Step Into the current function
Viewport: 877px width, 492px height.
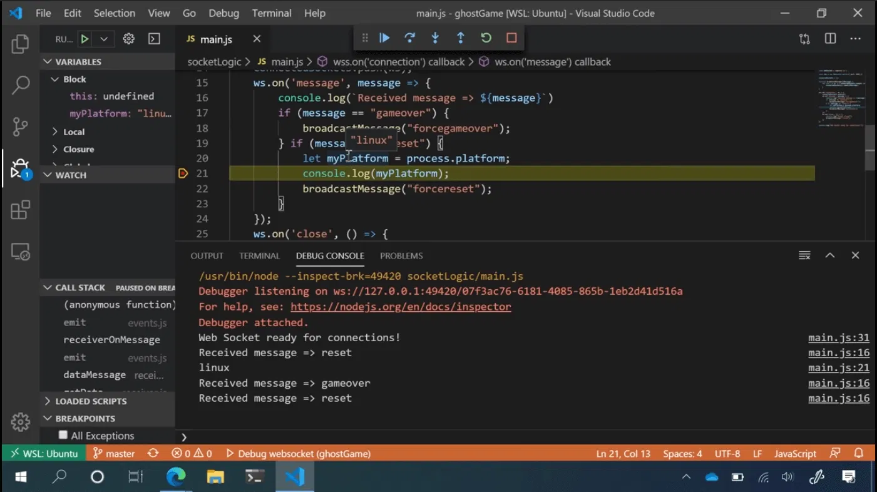point(434,38)
